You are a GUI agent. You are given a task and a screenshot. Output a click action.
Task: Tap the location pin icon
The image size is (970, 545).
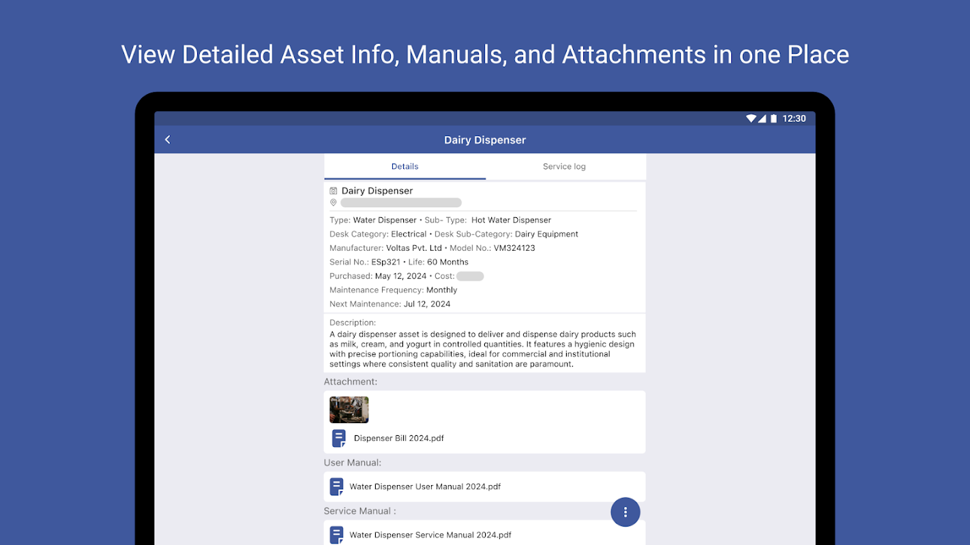[334, 202]
